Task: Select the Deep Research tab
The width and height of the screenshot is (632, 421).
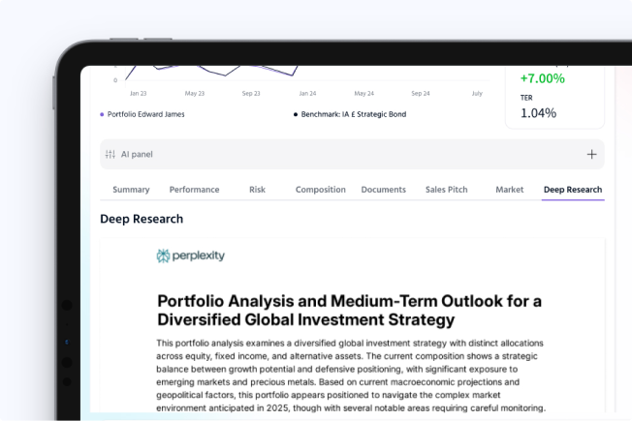Action: [573, 190]
